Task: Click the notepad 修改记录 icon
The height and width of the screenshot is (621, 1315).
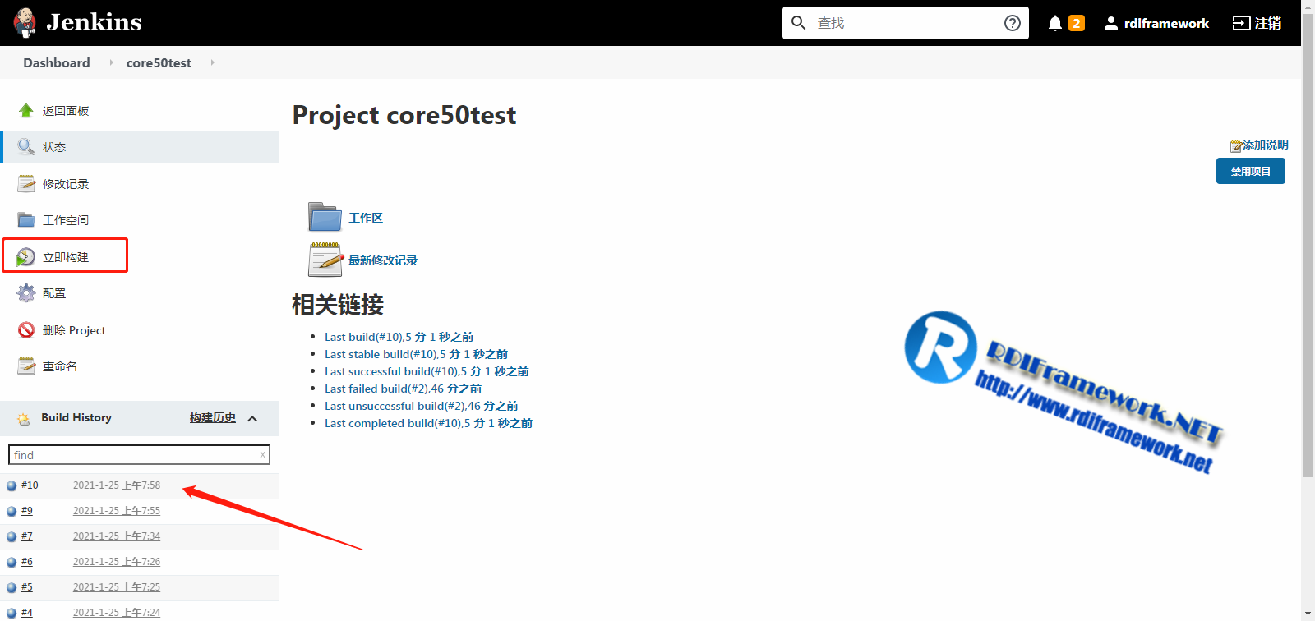Action: coord(26,183)
